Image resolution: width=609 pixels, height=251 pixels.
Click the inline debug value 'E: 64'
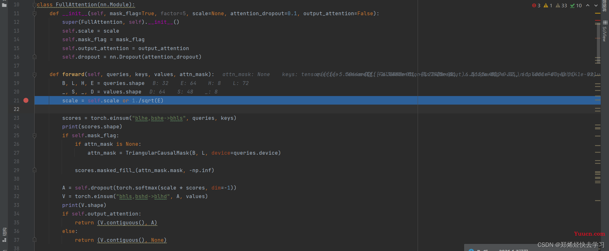click(x=189, y=83)
